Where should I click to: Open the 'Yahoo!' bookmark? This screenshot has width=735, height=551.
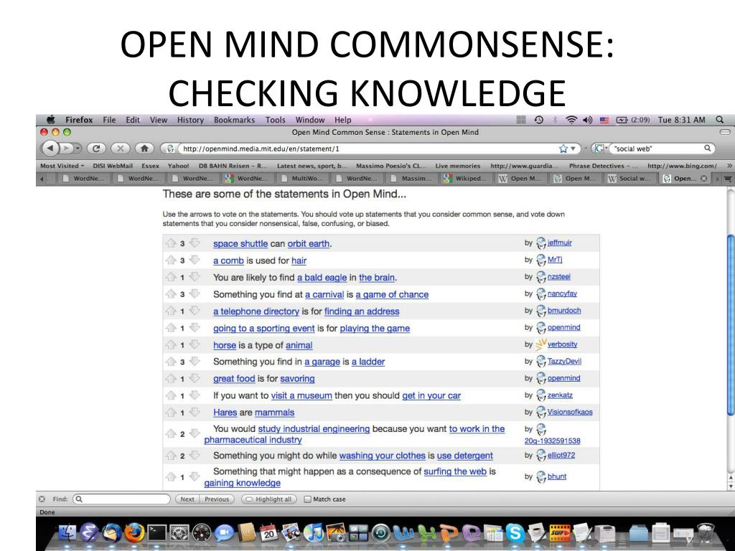point(178,166)
